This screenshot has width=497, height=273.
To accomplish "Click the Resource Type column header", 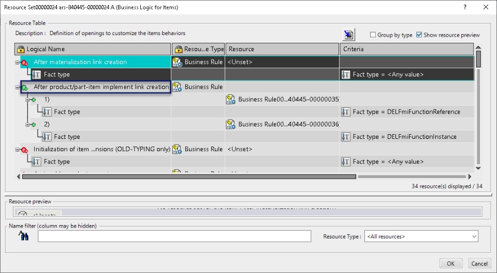I will coord(198,50).
